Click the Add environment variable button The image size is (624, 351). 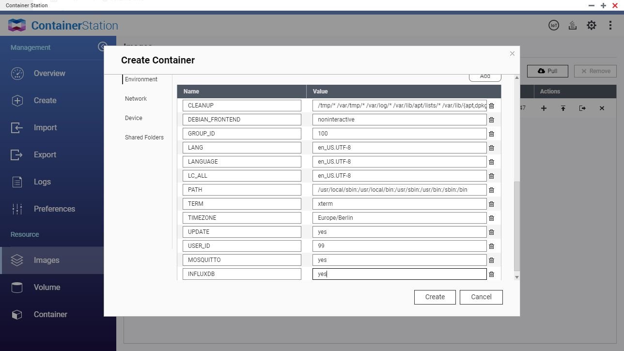tap(484, 77)
